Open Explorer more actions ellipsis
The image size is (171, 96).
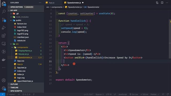coord(40,3)
